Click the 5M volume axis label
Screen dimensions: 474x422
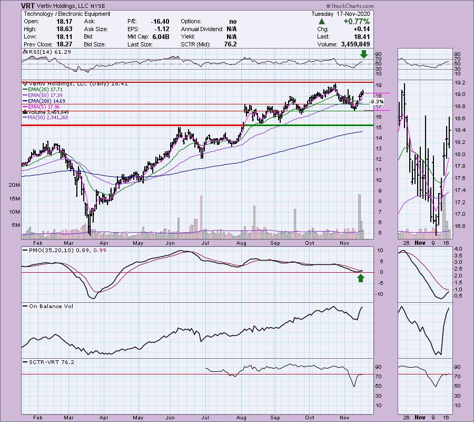(x=16, y=225)
